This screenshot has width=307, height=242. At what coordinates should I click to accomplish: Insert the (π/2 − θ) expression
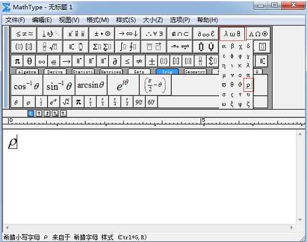point(155,85)
